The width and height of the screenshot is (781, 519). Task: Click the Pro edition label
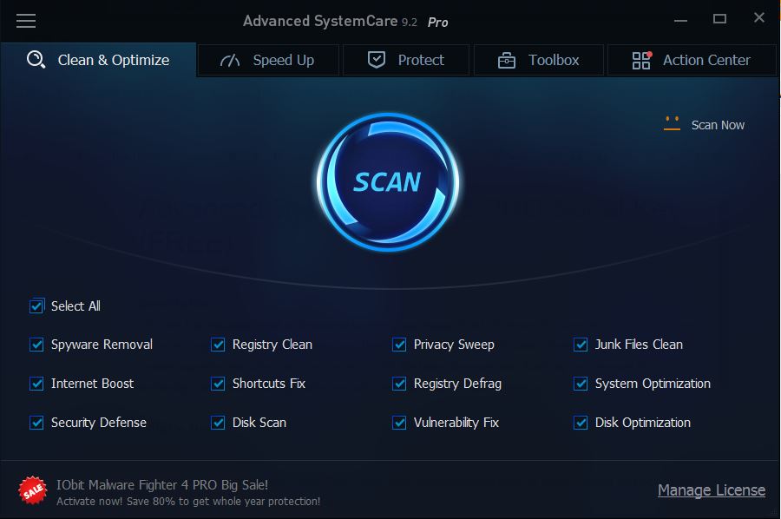click(438, 23)
